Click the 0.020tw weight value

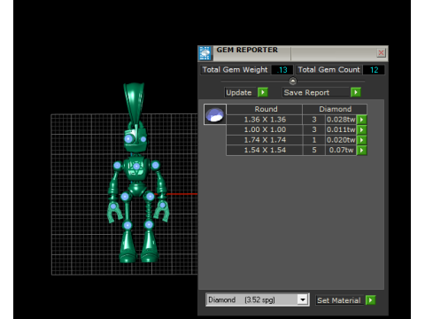[x=341, y=140]
